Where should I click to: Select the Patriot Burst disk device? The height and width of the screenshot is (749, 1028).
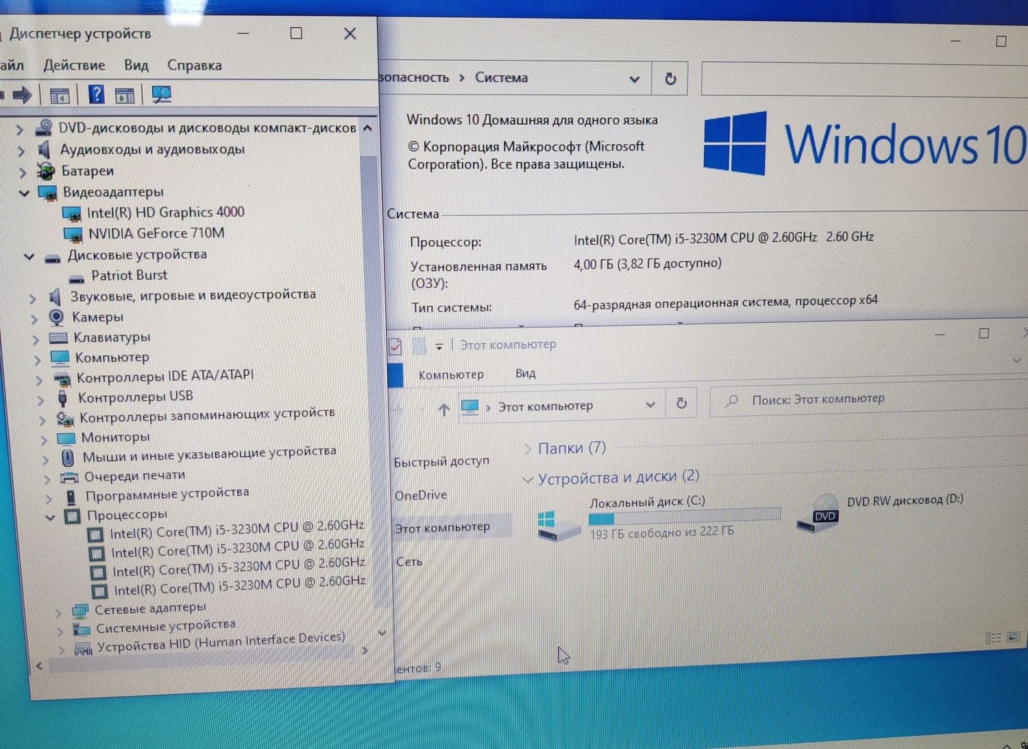[x=130, y=275]
